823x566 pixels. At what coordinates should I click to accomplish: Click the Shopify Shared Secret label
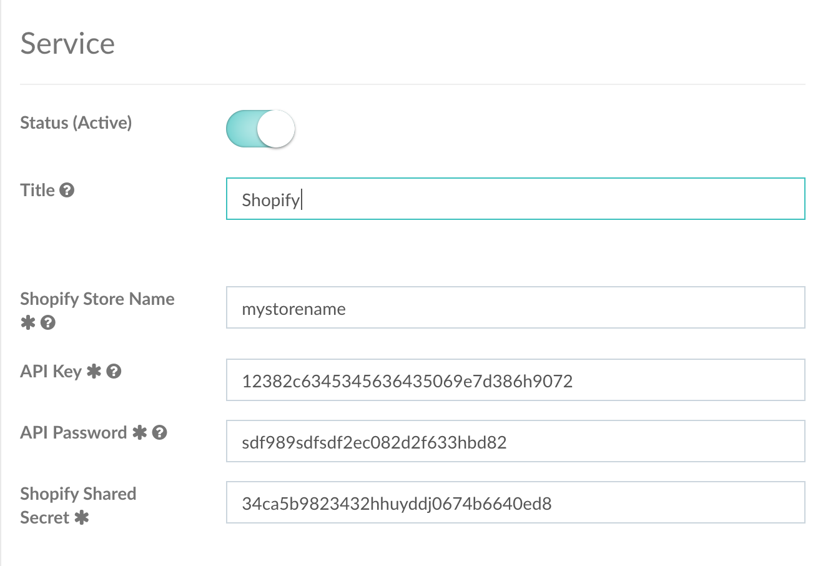(x=78, y=505)
